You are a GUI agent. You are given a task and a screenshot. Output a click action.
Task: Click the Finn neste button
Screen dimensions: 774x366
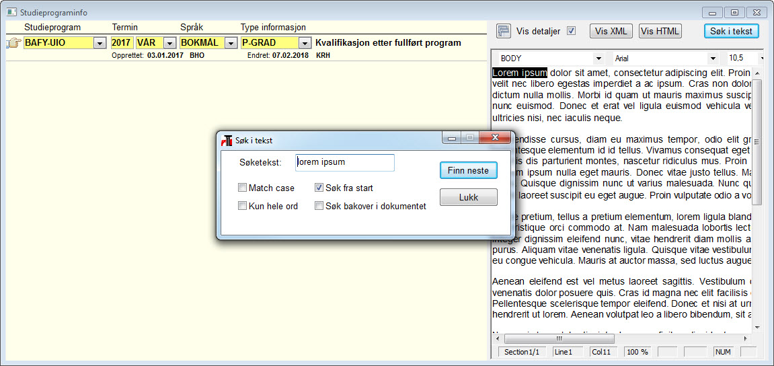pyautogui.click(x=468, y=170)
